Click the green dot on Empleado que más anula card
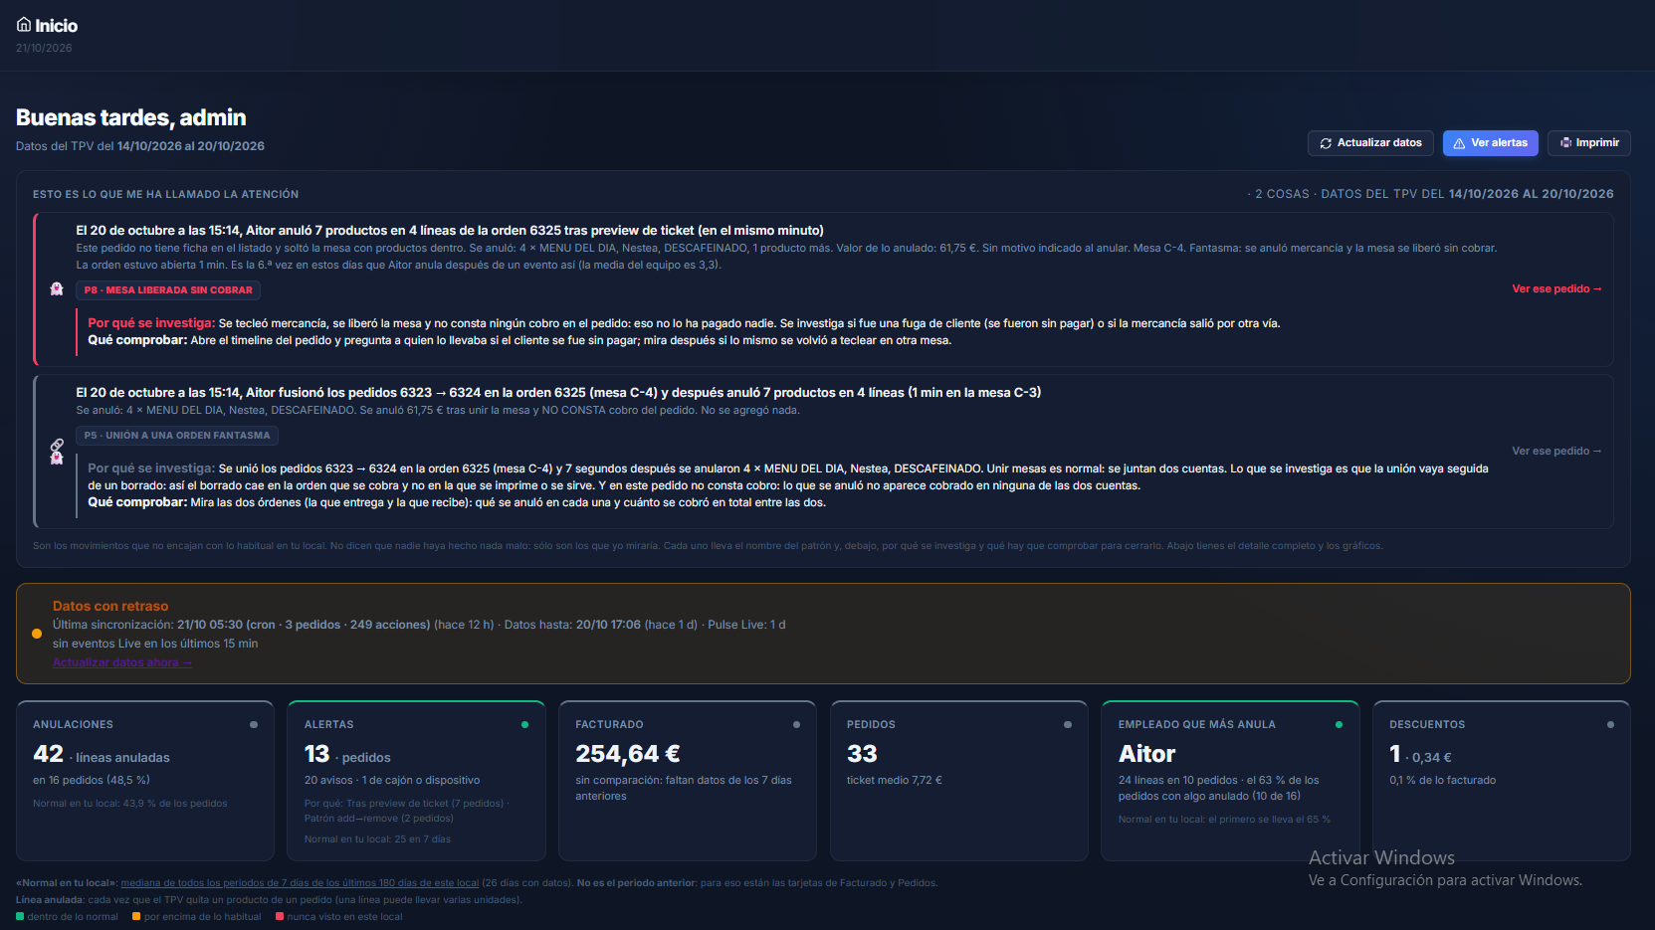The width and height of the screenshot is (1655, 930). (1339, 724)
